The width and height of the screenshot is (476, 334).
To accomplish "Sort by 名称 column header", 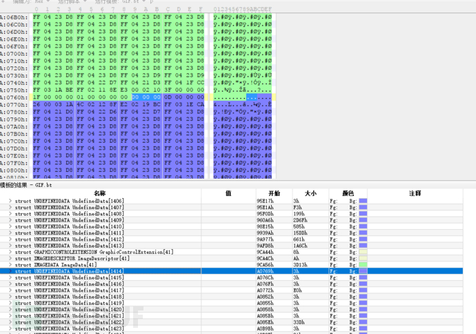I will point(100,193).
